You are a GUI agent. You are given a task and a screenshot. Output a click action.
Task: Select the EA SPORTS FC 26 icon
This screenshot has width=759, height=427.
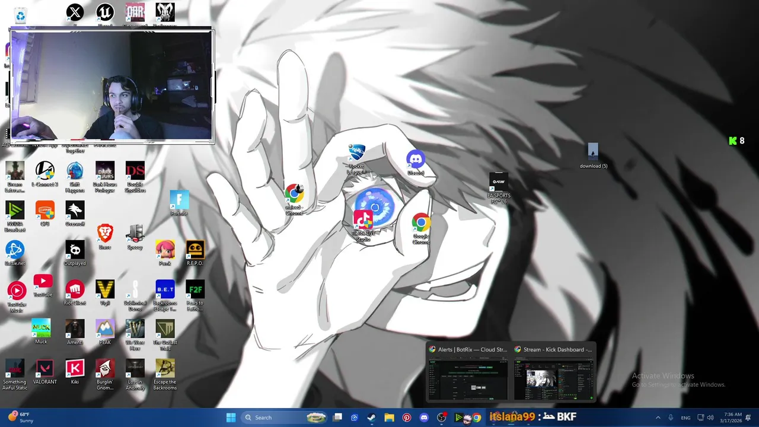[499, 189]
